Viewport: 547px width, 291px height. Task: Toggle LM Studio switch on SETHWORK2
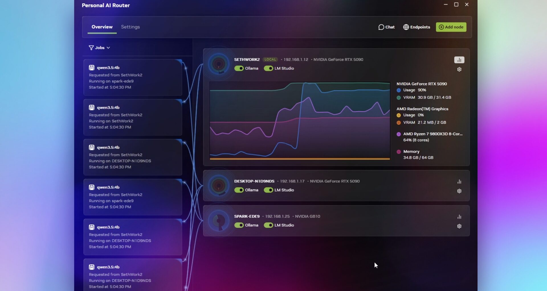(x=268, y=68)
